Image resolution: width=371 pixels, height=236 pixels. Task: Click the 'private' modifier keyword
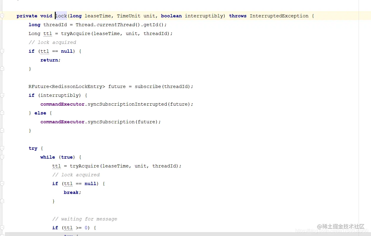click(x=27, y=16)
